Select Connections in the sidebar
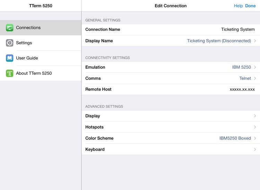This screenshot has width=260, height=190. (x=41, y=27)
